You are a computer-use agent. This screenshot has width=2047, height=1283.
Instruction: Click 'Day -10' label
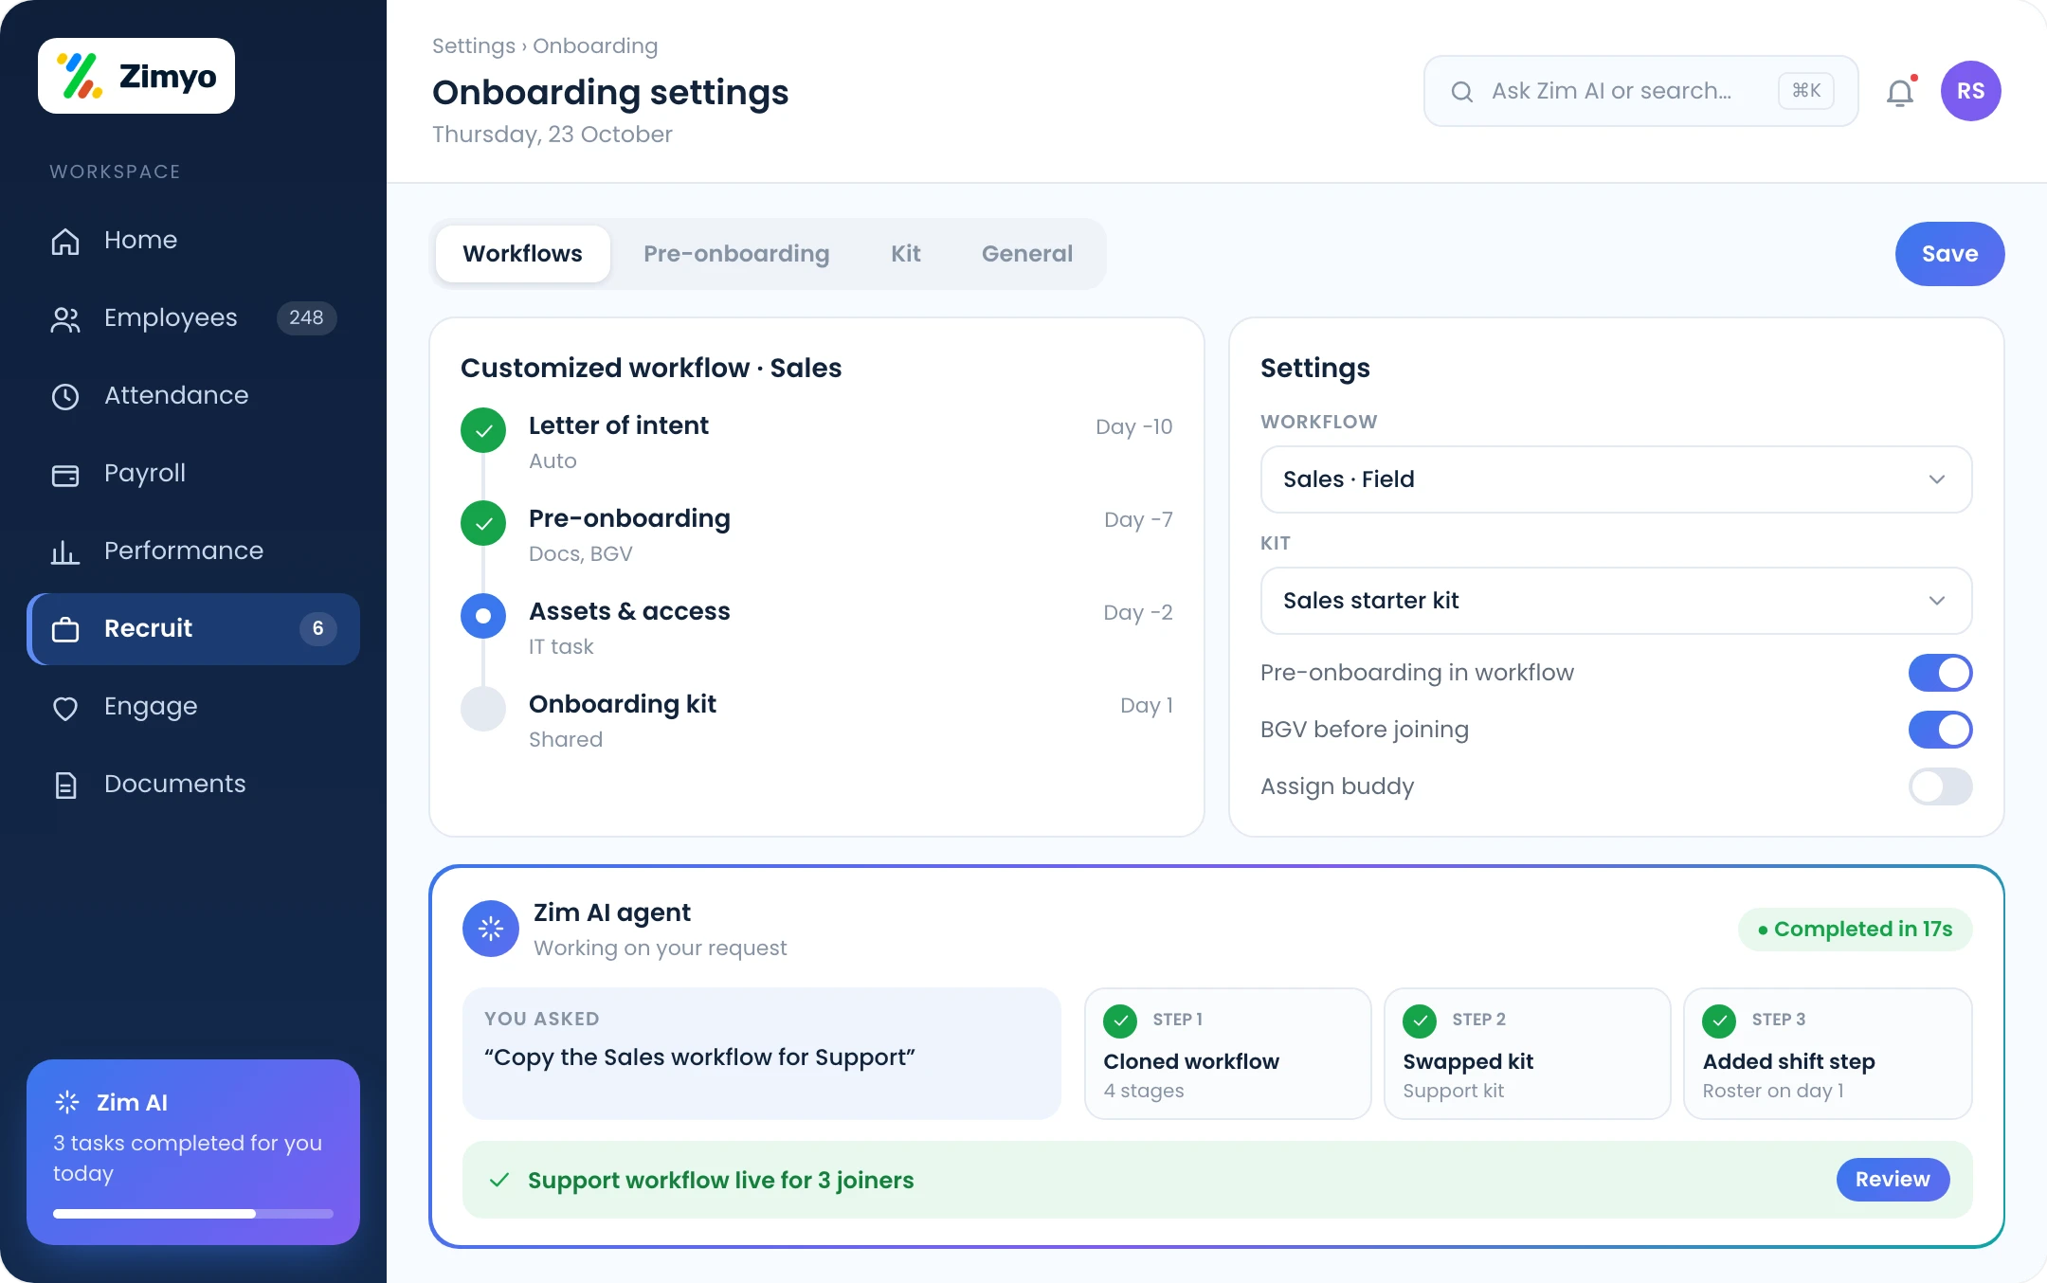click(x=1134, y=426)
